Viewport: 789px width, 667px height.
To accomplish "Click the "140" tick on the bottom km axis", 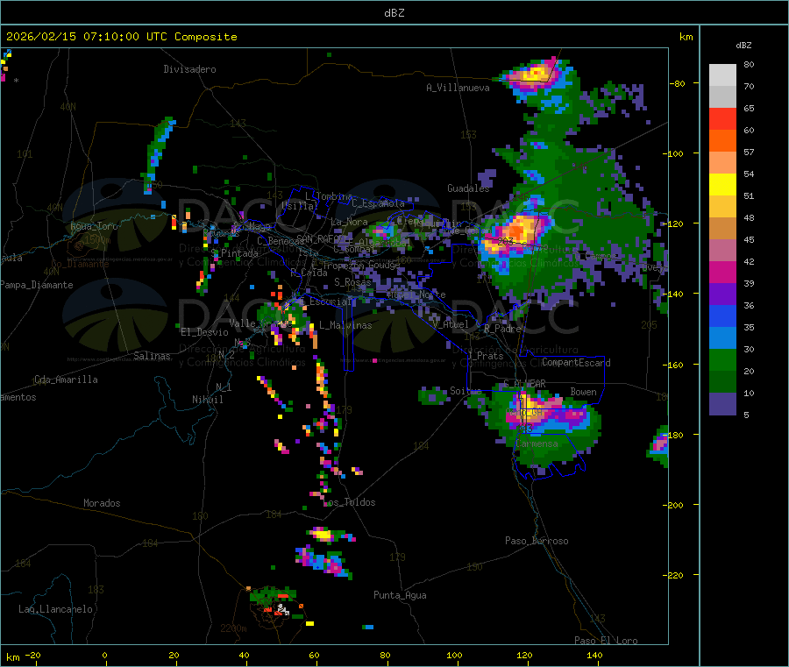I will coord(594,655).
